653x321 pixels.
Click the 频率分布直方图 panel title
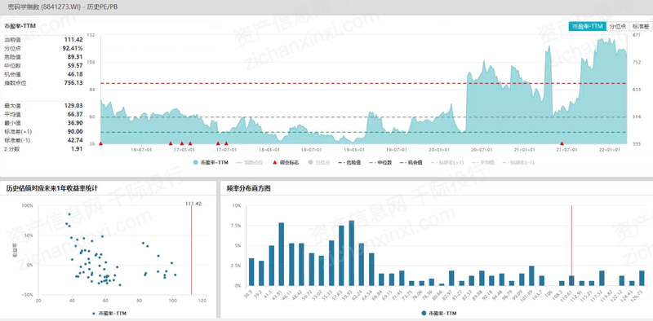248,188
